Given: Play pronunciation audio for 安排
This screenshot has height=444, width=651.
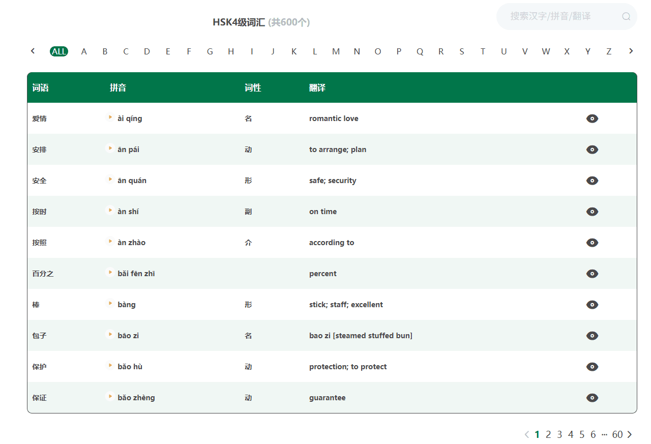Looking at the screenshot, I should [x=110, y=148].
